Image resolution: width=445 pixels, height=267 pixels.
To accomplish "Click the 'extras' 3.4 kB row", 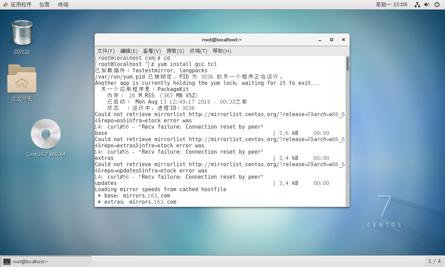I will coord(212,158).
